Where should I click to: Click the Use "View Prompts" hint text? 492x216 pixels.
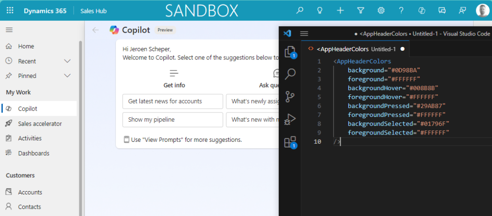click(x=186, y=140)
